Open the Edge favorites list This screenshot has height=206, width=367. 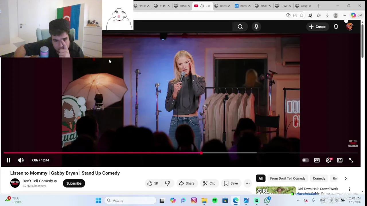319,15
